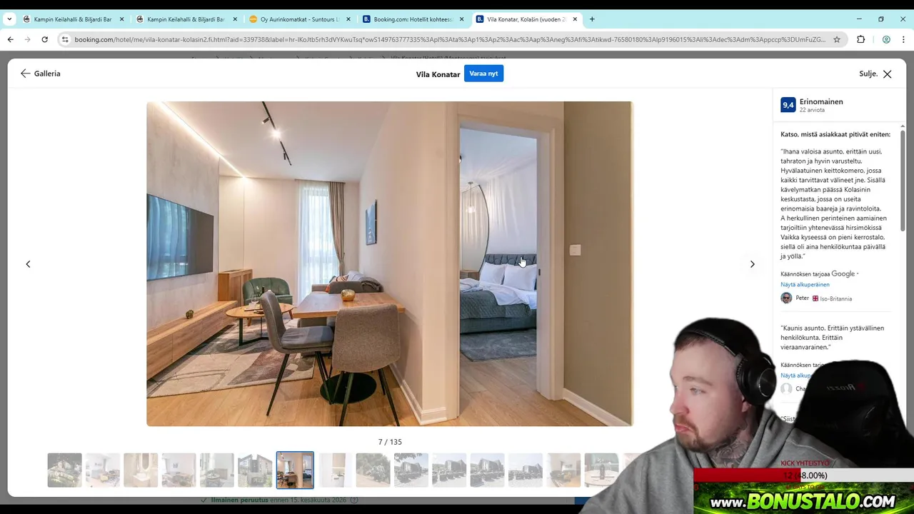The height and width of the screenshot is (514, 914).
Task: Click the review beginning 'Kaunis asunto'
Action: (x=832, y=337)
